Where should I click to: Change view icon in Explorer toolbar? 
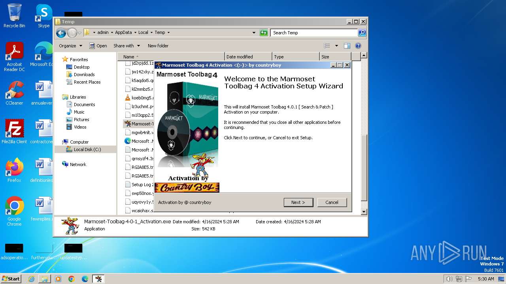(327, 46)
